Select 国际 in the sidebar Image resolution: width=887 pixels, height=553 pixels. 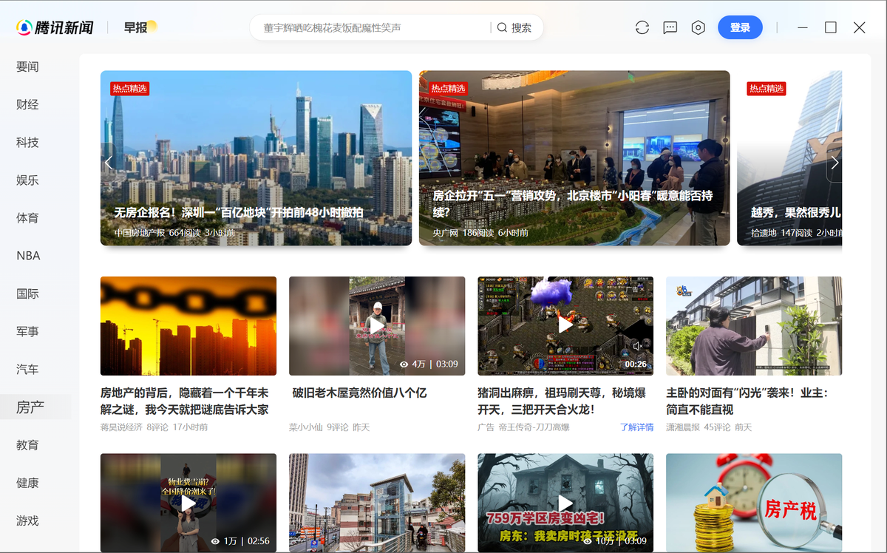27,294
